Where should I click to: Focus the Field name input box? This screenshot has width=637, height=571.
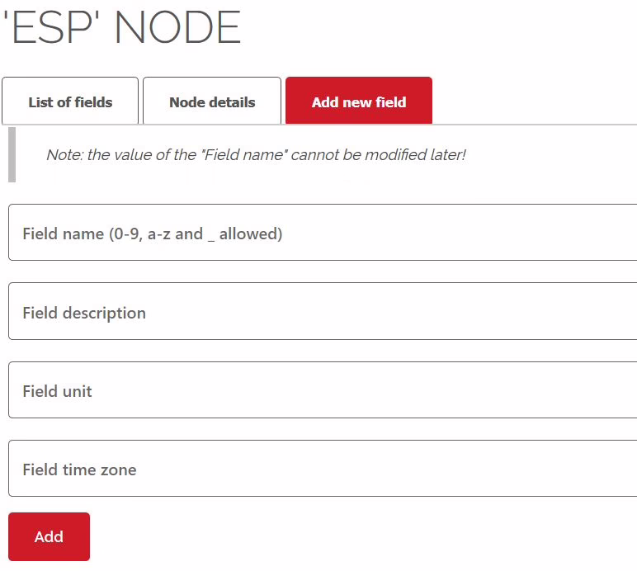323,233
